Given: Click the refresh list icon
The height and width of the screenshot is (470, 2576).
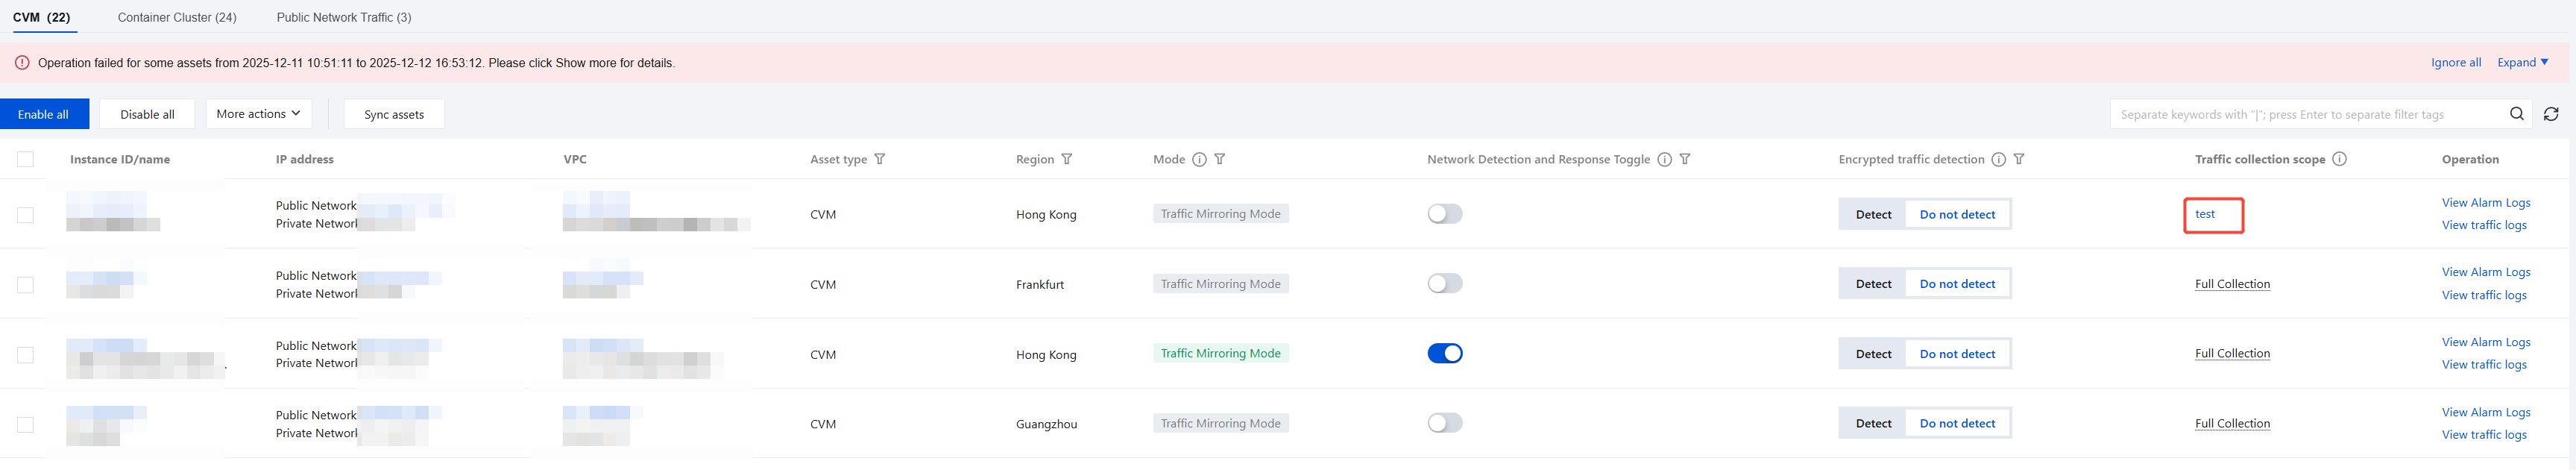Looking at the screenshot, I should pyautogui.click(x=2551, y=114).
